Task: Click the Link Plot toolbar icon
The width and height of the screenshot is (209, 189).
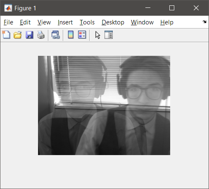Action: [56, 35]
